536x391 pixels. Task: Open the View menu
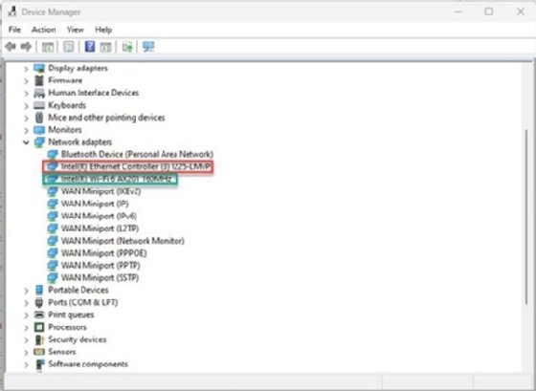76,30
